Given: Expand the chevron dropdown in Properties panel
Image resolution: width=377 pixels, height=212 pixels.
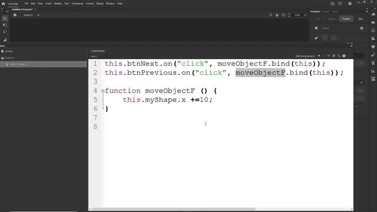Looking at the screenshot, I should 361,82.
